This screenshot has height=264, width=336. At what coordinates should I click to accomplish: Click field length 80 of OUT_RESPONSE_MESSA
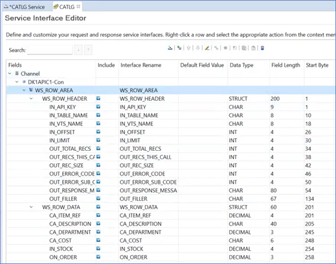(x=273, y=190)
